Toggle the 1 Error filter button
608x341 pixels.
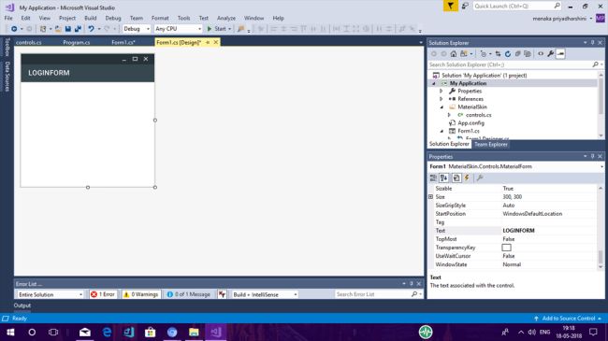coord(103,294)
